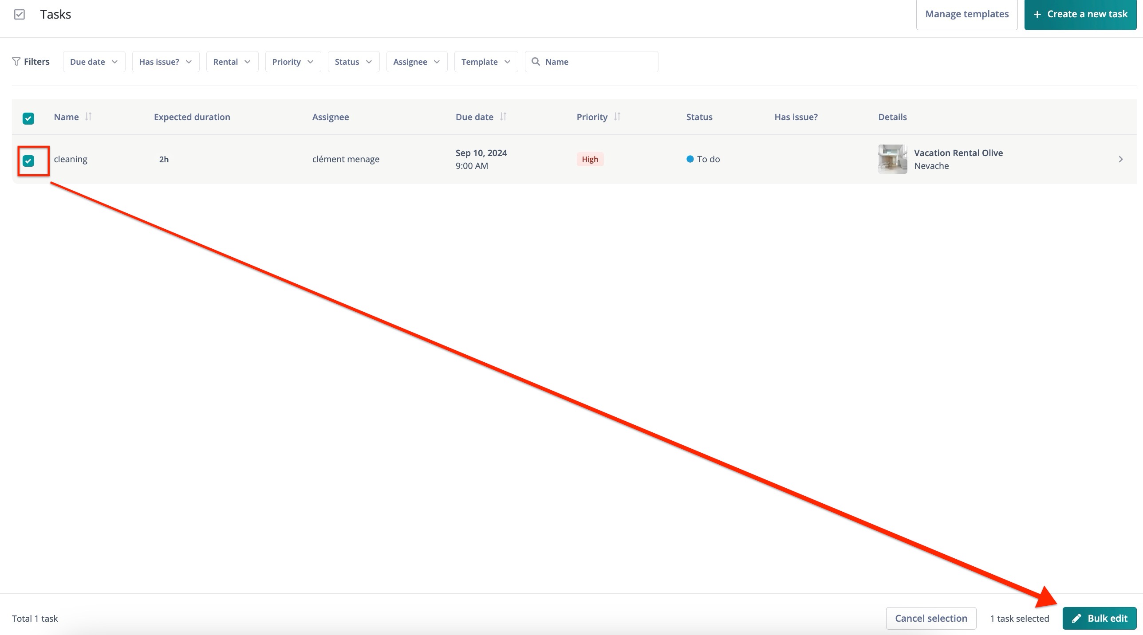Viewport: 1143px width, 635px height.
Task: Click Manage templates button
Action: [x=967, y=14]
